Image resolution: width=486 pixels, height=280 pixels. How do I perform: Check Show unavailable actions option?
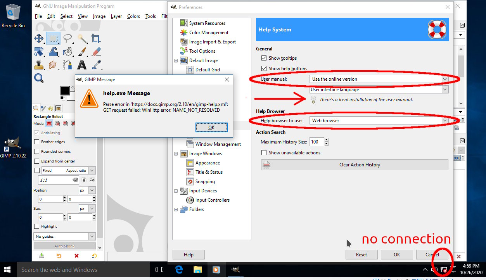click(264, 153)
